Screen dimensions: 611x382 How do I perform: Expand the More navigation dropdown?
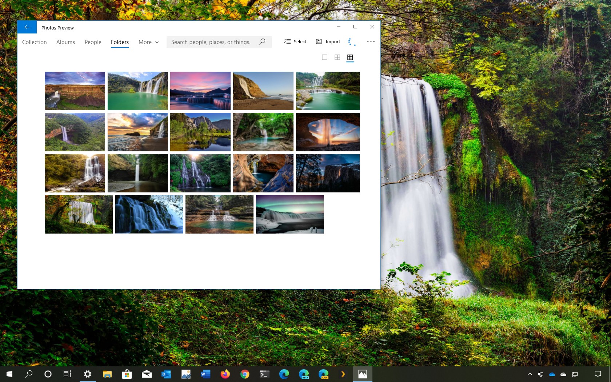click(148, 42)
